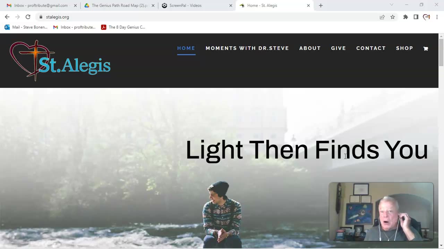
Task: Open the Contact page link
Action: [x=371, y=48]
